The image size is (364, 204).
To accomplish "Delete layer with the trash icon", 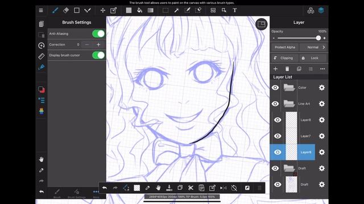I will tap(287, 69).
